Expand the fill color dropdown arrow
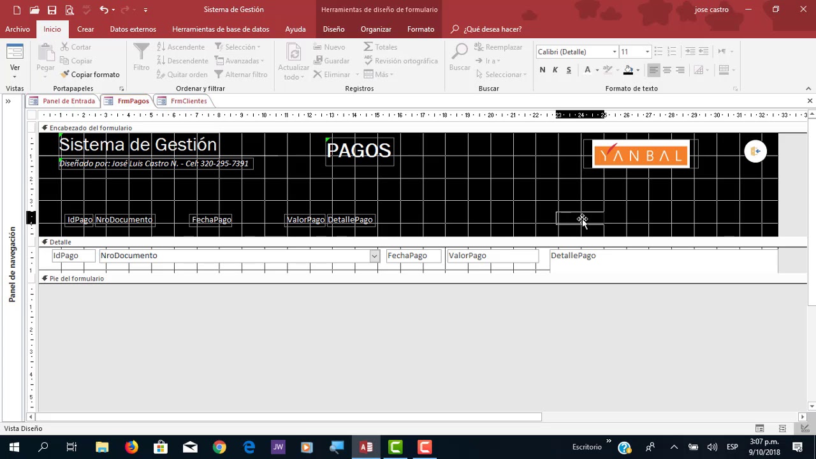 tap(637, 70)
